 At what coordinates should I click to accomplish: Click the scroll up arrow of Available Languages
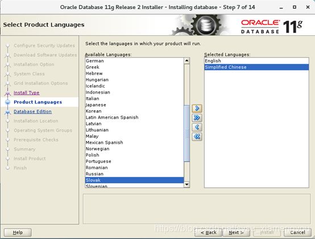tap(186, 61)
